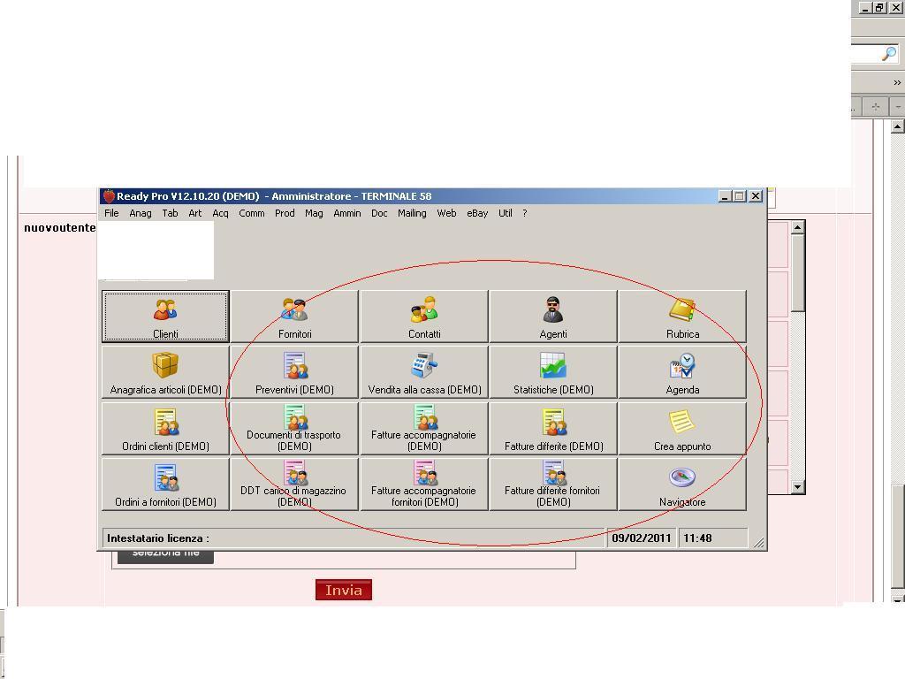905x679 pixels.
Task: Open the Agenda calendar
Action: tap(682, 372)
